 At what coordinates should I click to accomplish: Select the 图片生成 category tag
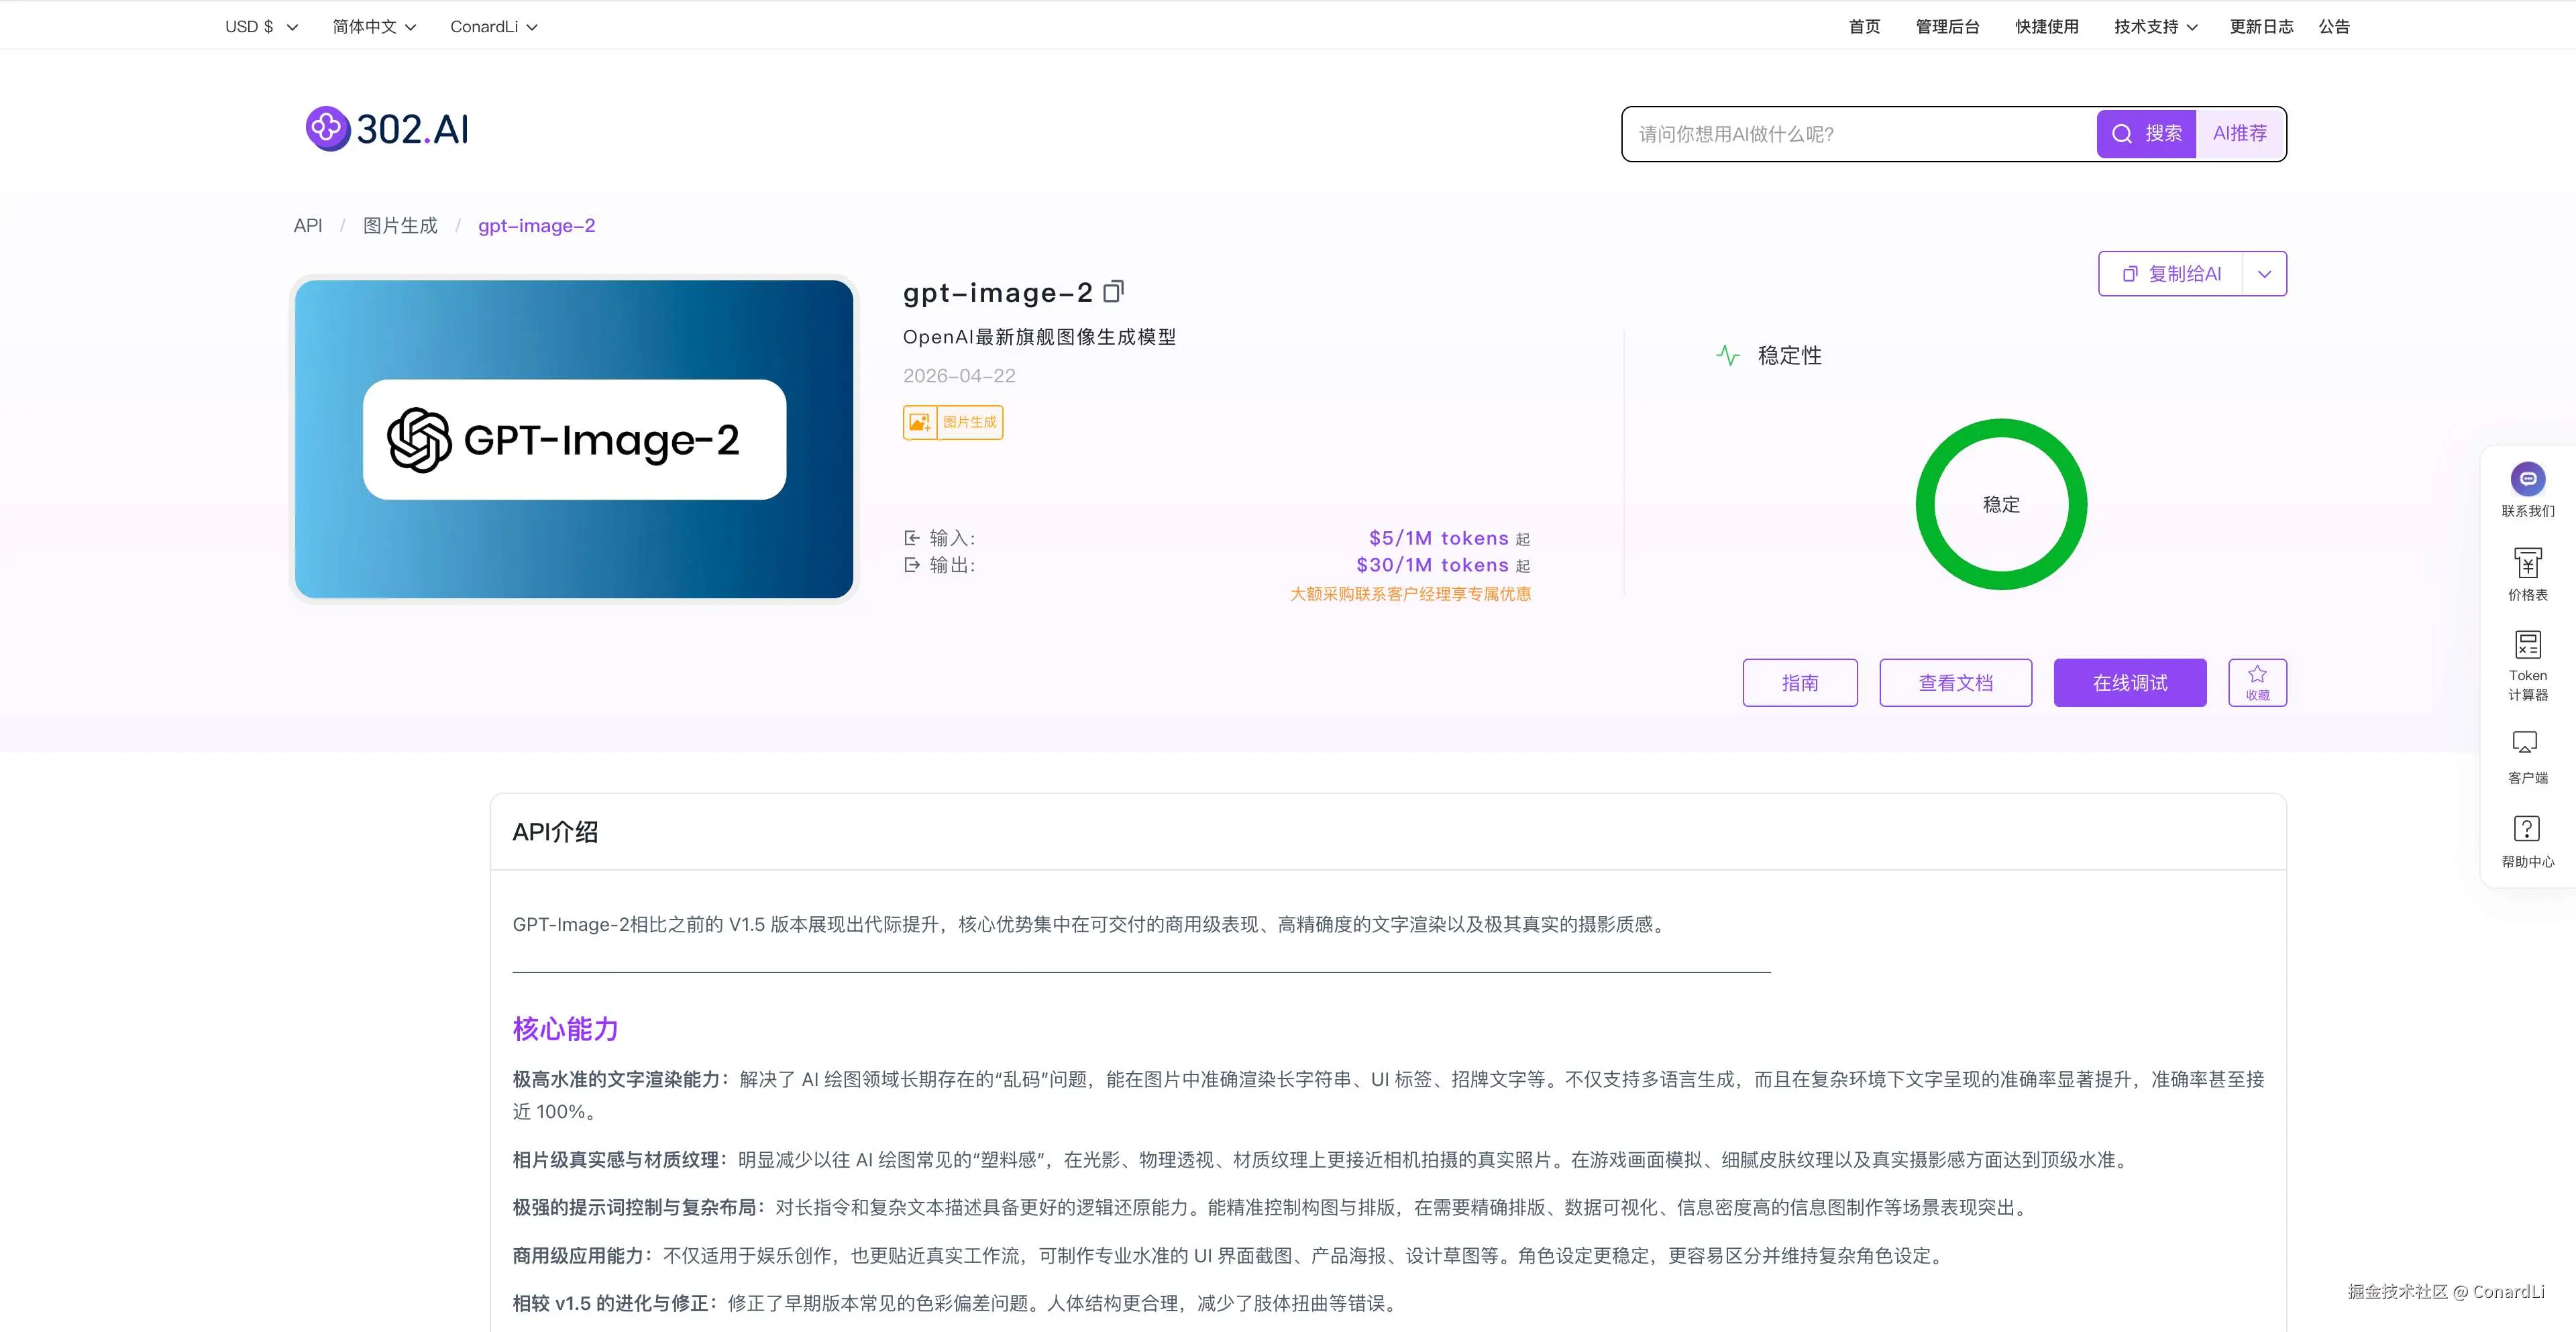click(952, 422)
